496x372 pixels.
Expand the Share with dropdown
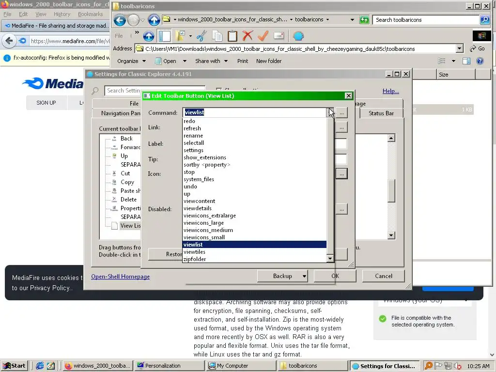226,61
